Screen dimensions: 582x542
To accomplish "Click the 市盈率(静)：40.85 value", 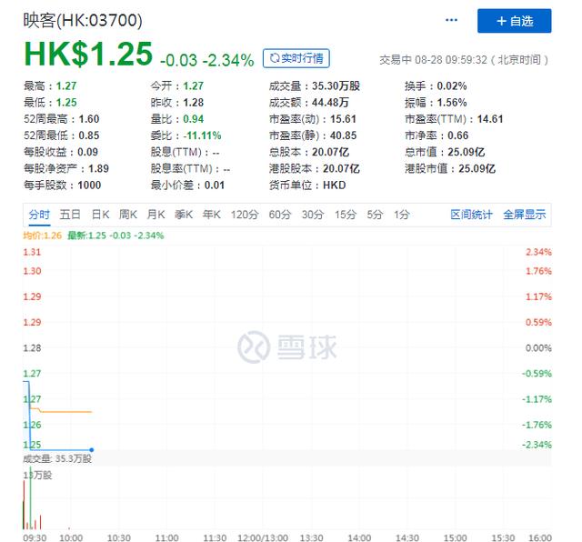I will tap(313, 135).
